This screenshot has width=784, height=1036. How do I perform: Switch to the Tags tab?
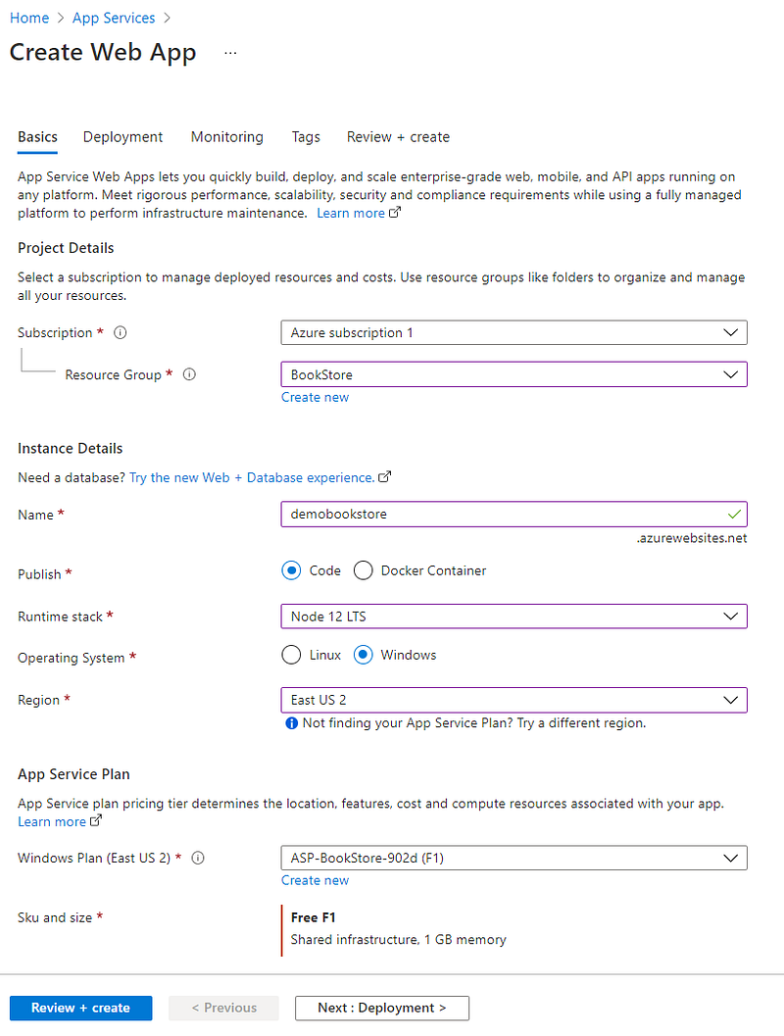point(306,137)
